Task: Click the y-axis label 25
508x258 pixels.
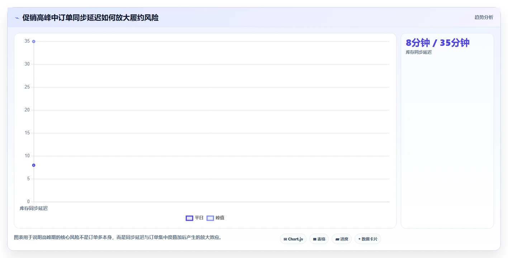Action: [x=27, y=87]
